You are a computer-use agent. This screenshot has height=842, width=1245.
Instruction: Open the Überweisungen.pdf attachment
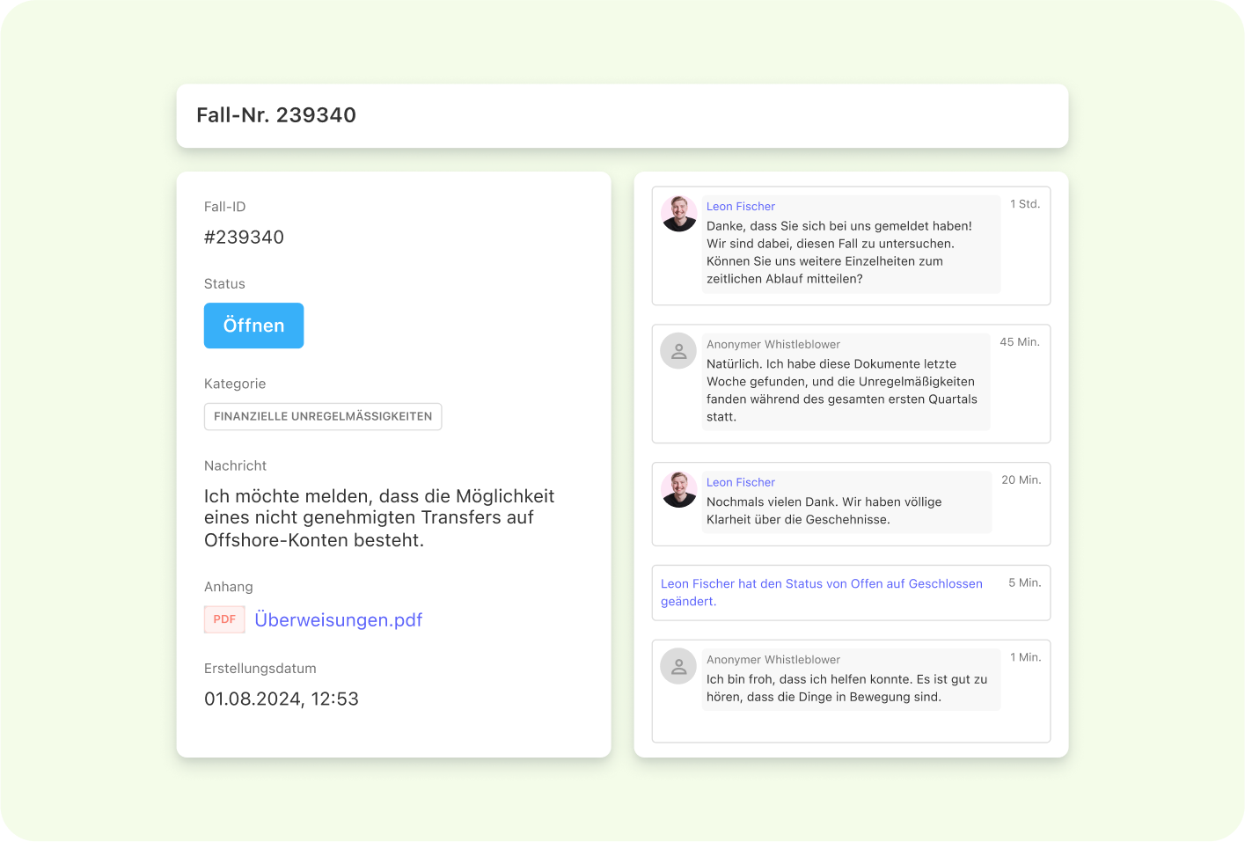pos(338,619)
